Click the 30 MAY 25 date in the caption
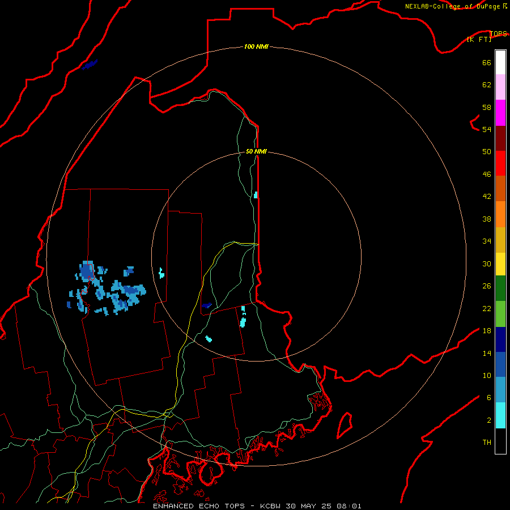 pos(308,506)
